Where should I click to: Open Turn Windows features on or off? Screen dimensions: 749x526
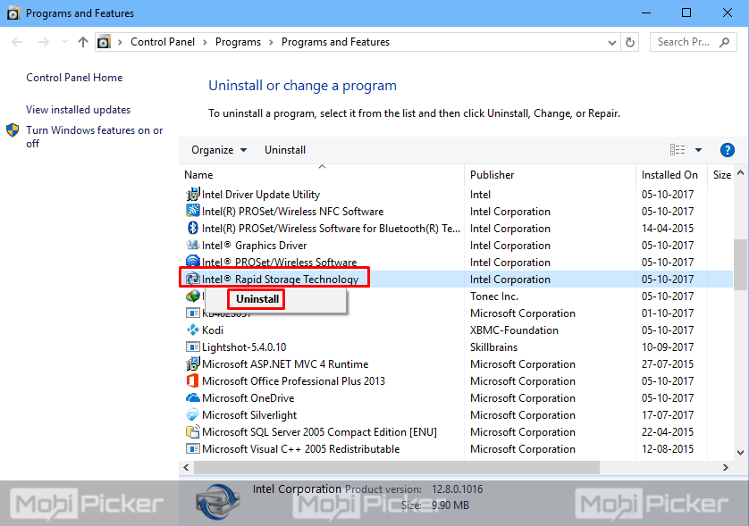coord(94,137)
